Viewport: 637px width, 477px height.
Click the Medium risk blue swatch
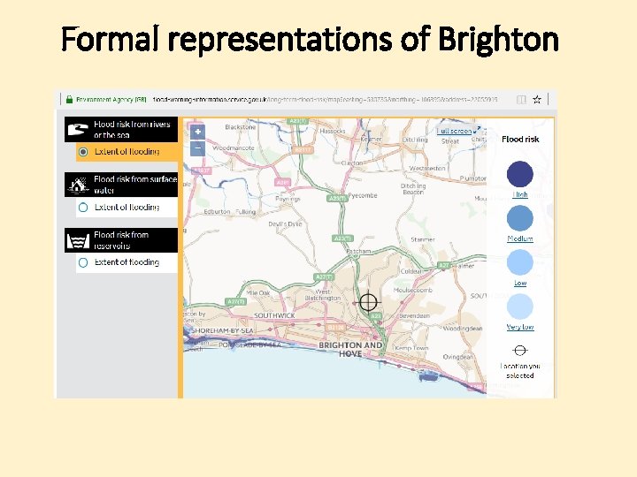point(520,218)
